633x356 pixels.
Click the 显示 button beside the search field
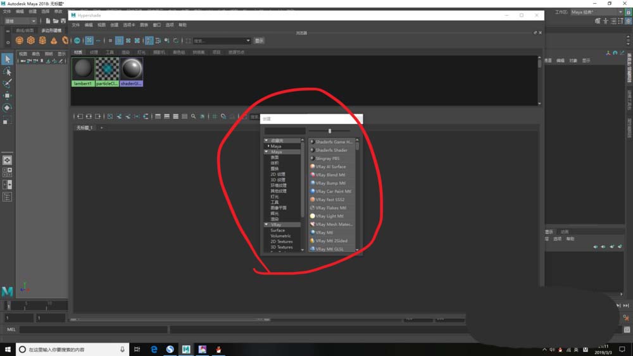pyautogui.click(x=259, y=40)
